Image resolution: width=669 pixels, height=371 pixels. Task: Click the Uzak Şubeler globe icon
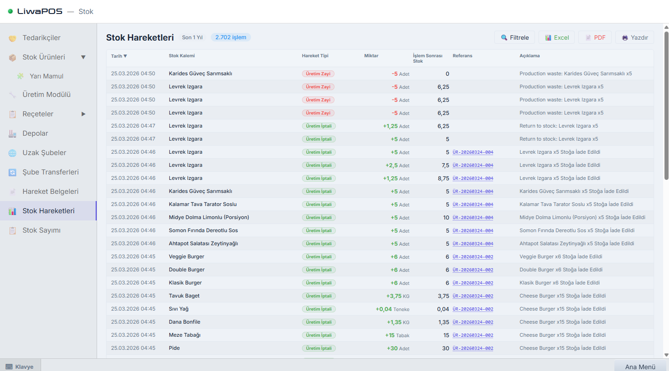[13, 153]
